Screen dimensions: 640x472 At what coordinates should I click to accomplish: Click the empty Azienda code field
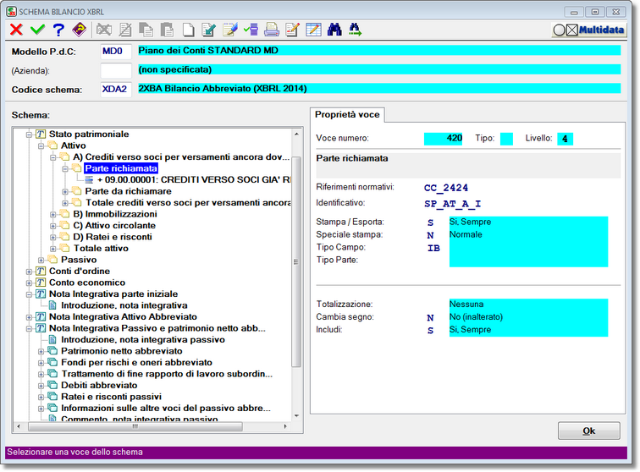(116, 70)
